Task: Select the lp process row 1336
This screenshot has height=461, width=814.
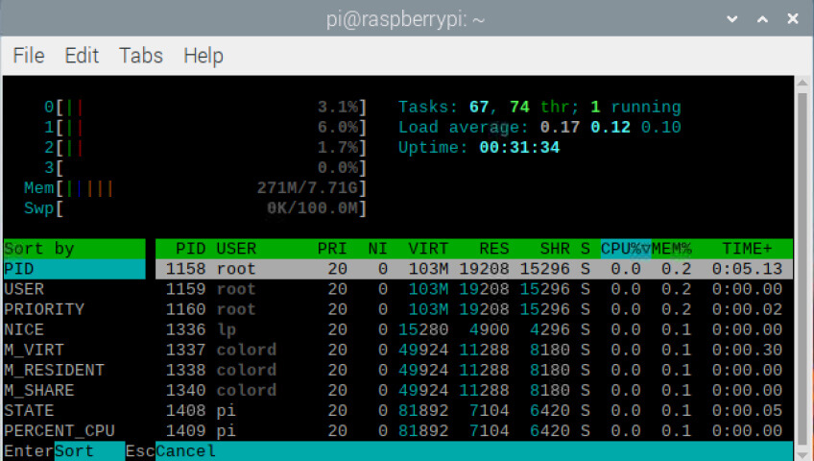Action: [474, 329]
